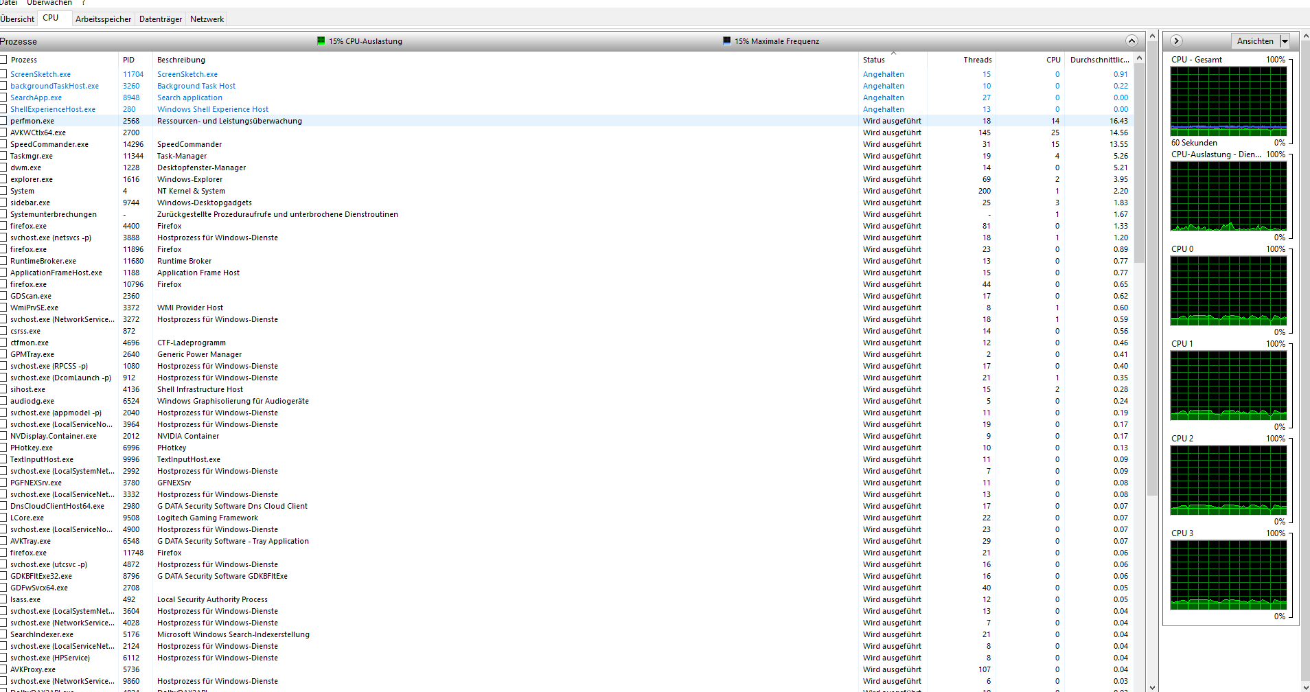This screenshot has width=1310, height=692.
Task: Sort processes by the CPU column header
Action: (1053, 60)
